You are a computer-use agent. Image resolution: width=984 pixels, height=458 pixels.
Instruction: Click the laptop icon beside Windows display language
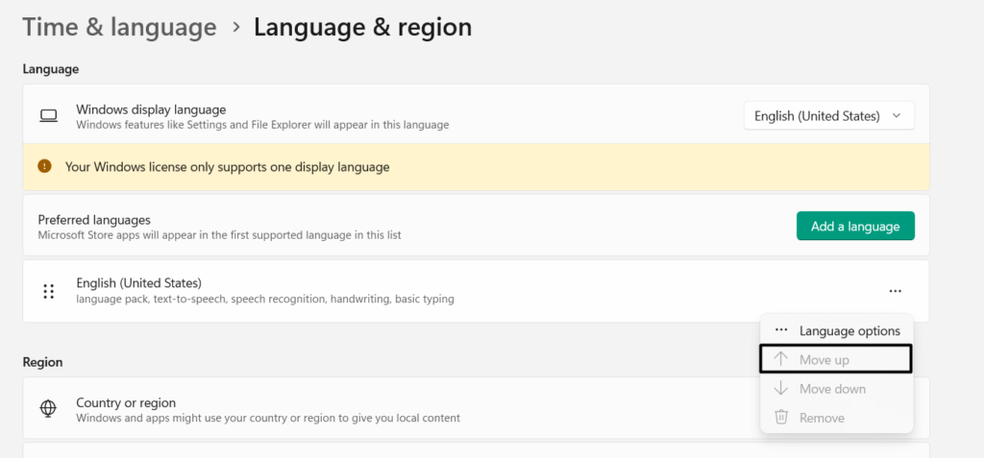point(48,116)
